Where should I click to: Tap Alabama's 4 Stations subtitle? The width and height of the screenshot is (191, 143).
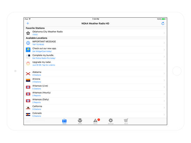37,75
